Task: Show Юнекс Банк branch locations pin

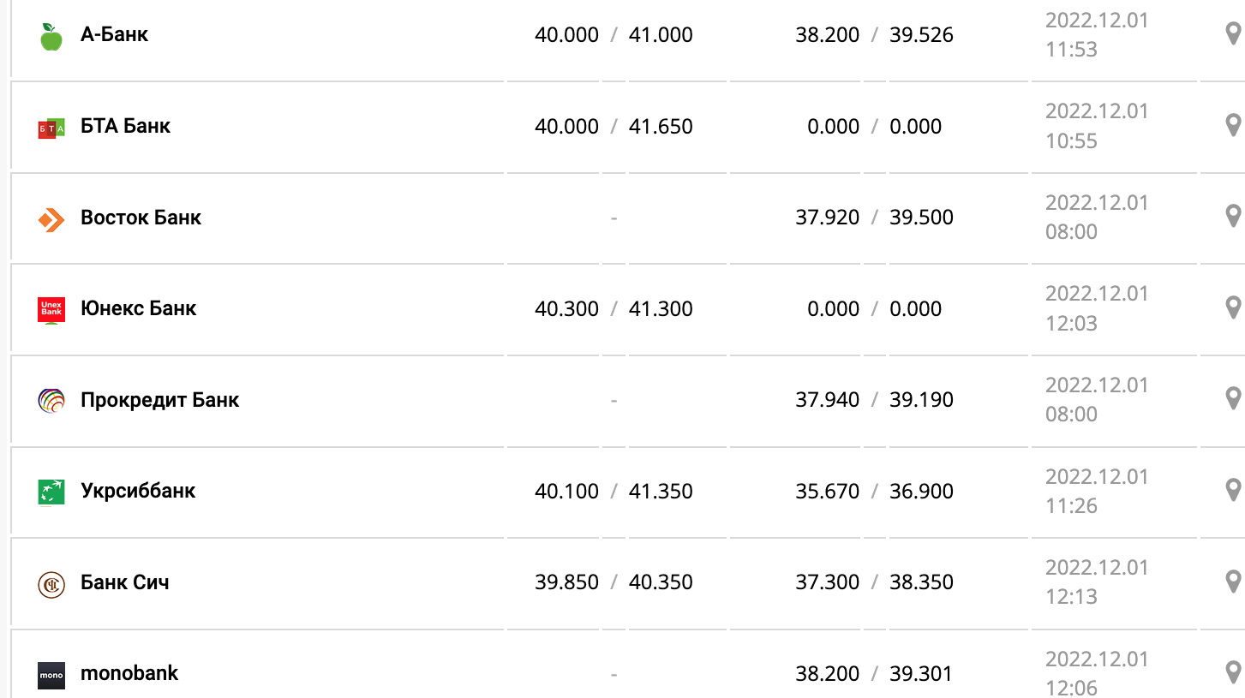Action: (x=1233, y=307)
